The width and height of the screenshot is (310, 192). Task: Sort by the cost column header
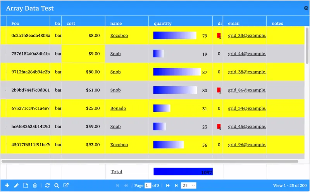coord(71,23)
